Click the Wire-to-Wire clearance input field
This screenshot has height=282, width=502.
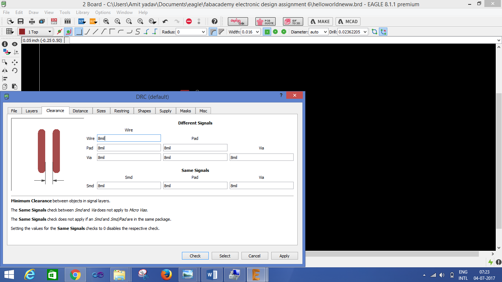(x=129, y=138)
